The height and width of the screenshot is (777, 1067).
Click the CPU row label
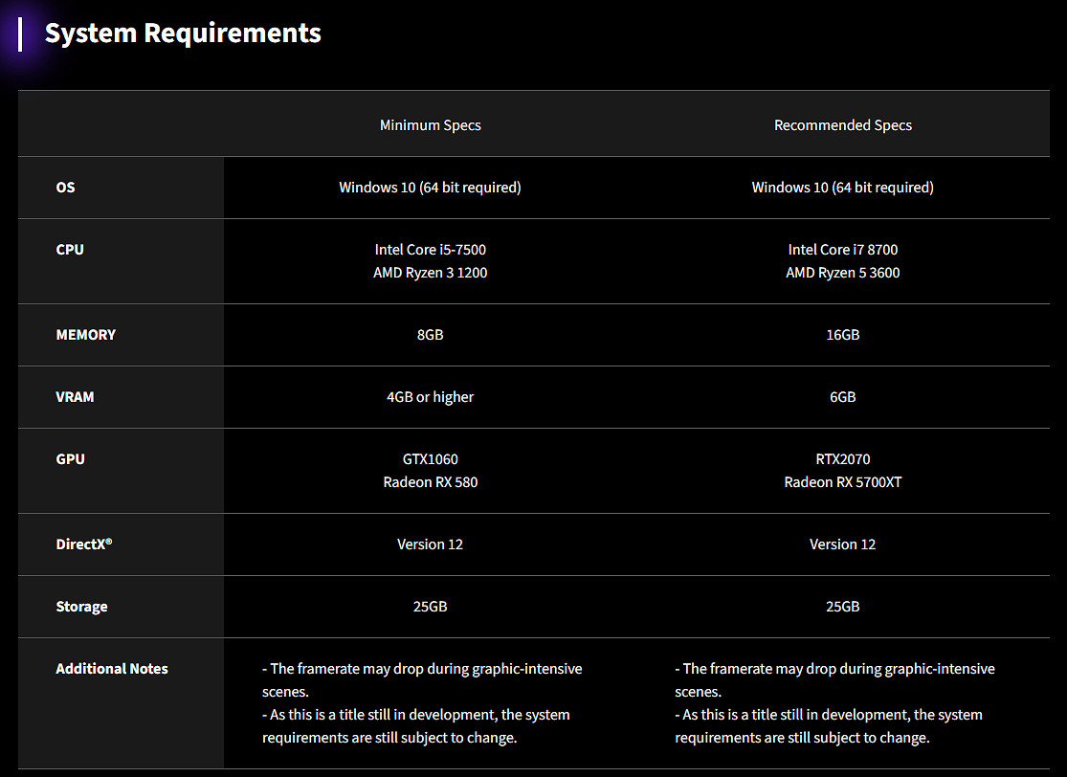click(x=70, y=250)
